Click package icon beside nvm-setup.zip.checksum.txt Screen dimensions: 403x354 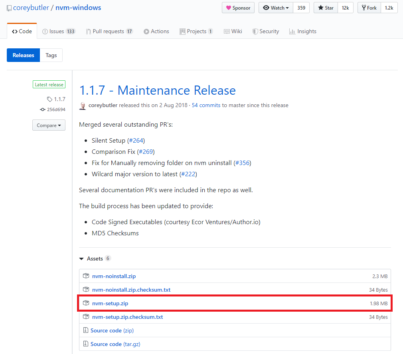pos(86,317)
